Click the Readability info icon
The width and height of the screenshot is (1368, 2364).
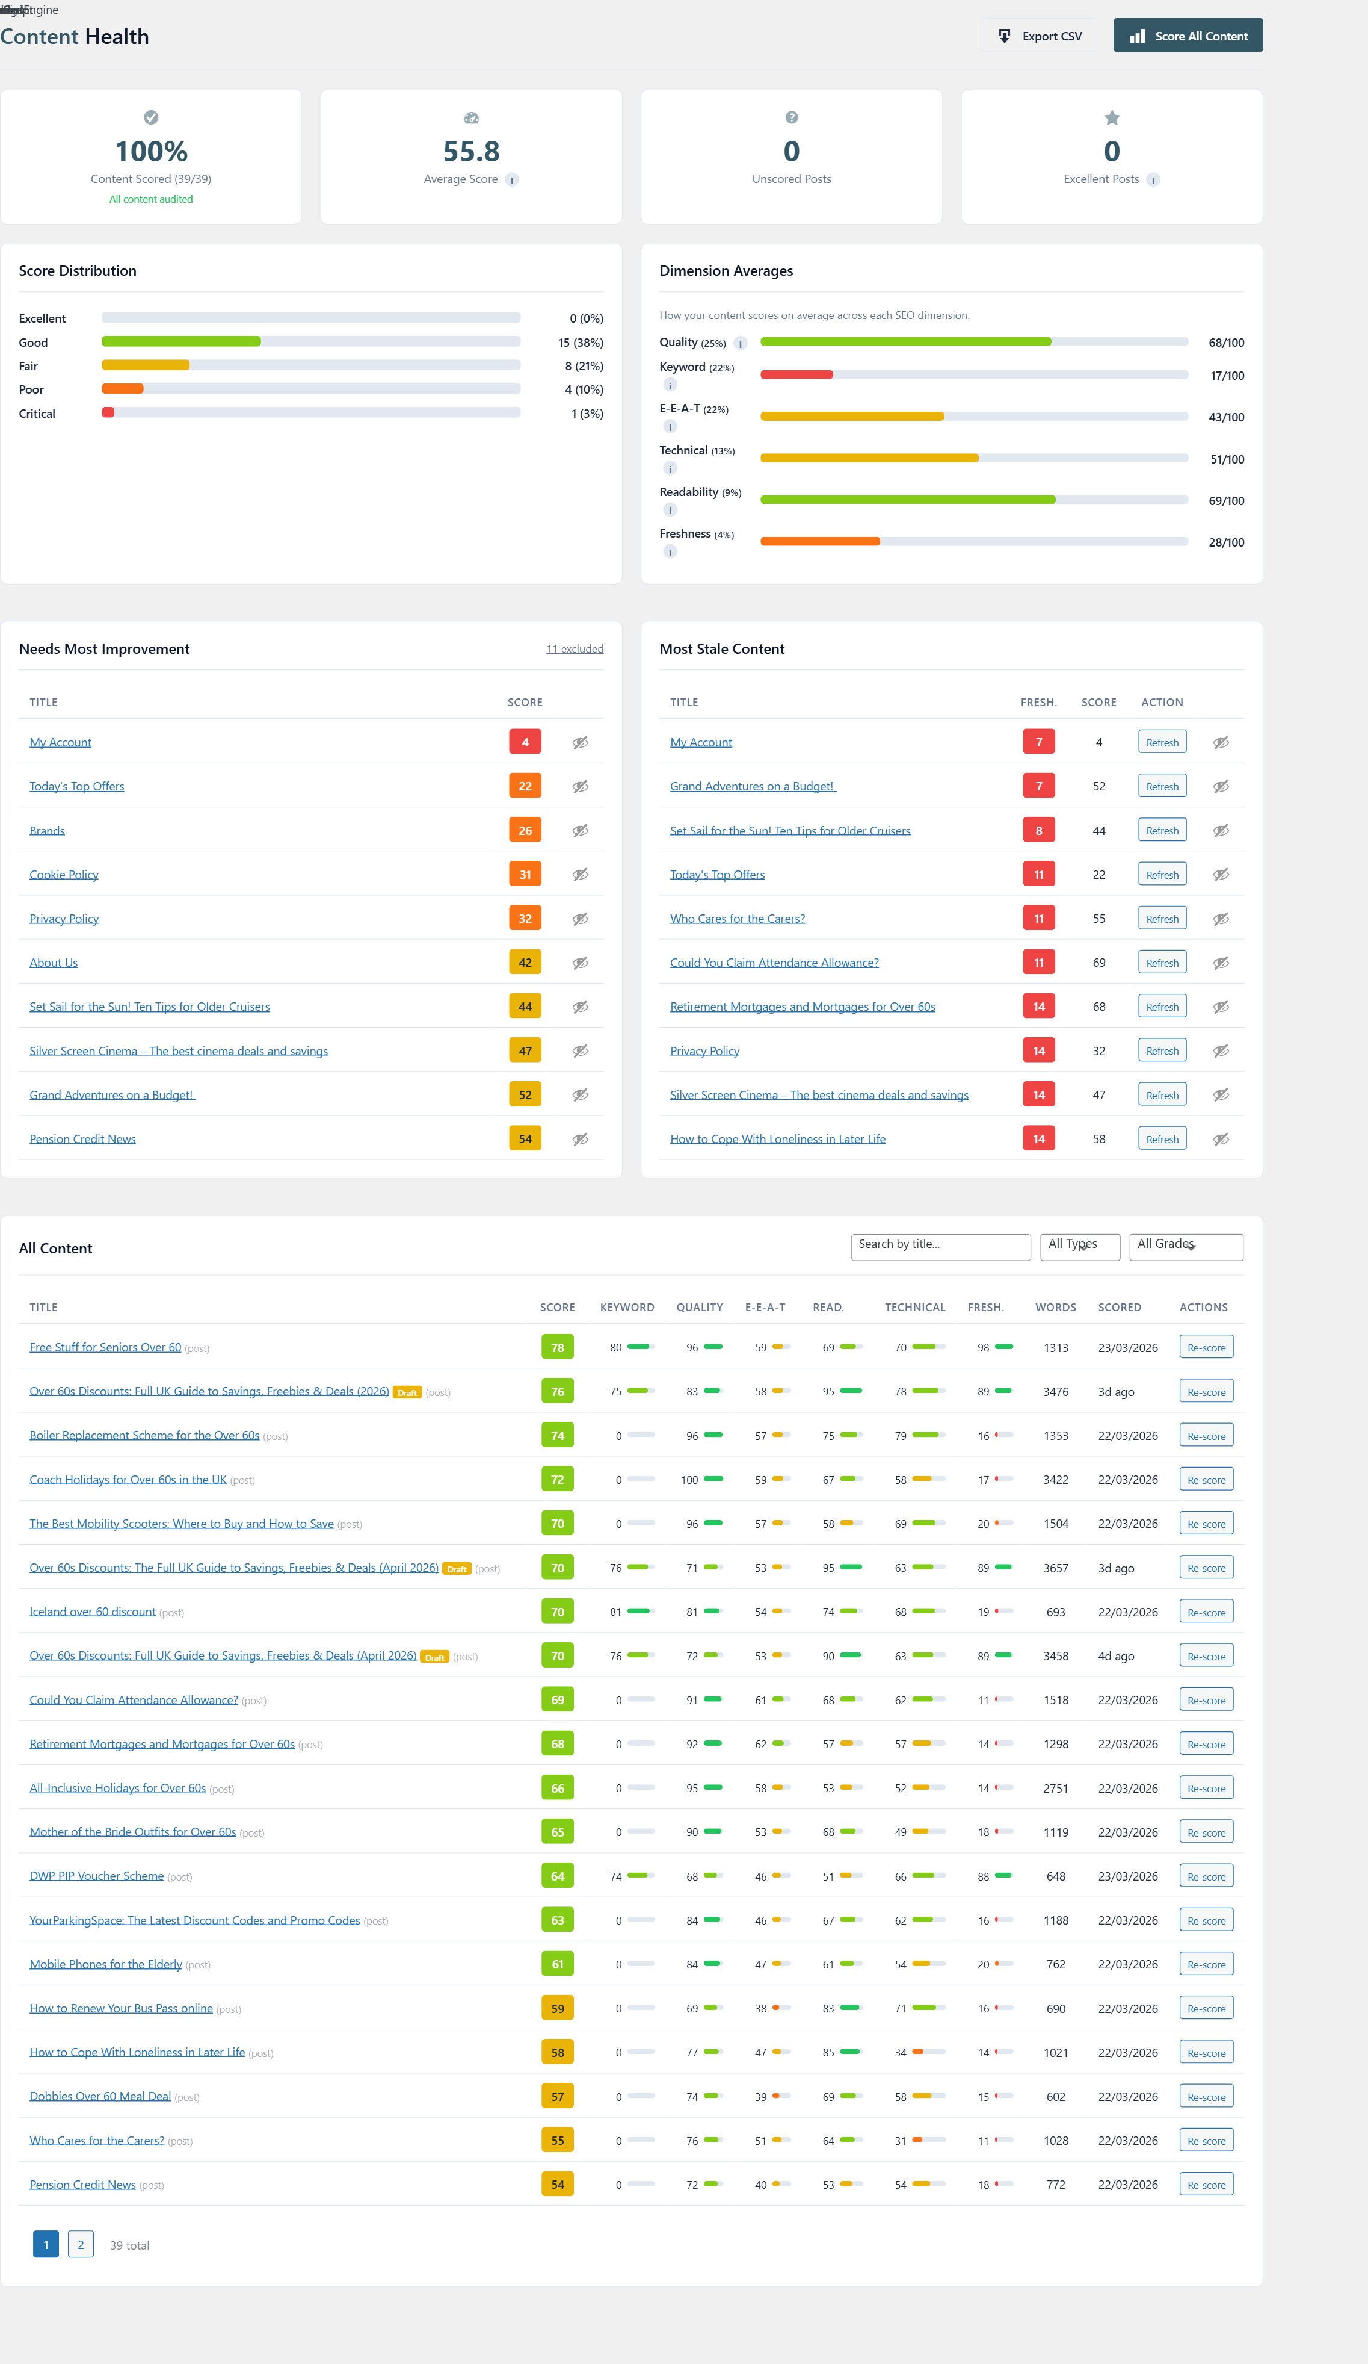click(x=670, y=509)
